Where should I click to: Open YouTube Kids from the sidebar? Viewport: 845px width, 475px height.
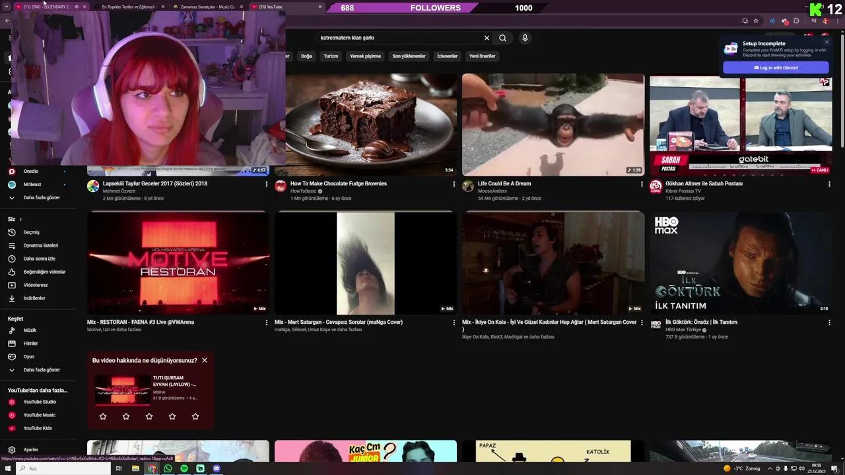[36, 428]
